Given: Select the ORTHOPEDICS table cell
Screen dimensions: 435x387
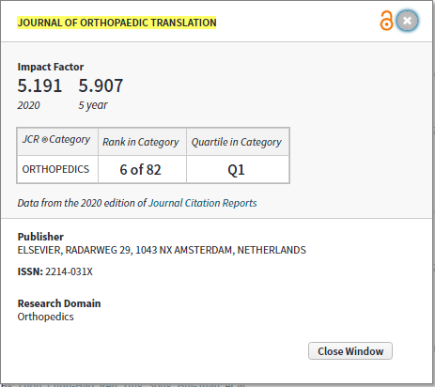Looking at the screenshot, I should (x=57, y=169).
